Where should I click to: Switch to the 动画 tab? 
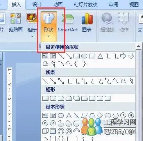tap(58, 5)
